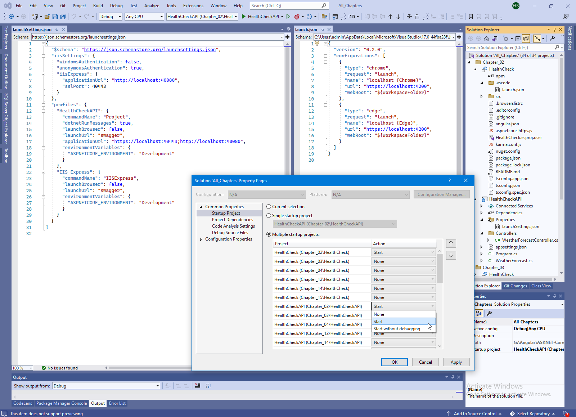This screenshot has height=417, width=576.
Task: Click the Home icon in Solution Explorer
Action: click(486, 39)
